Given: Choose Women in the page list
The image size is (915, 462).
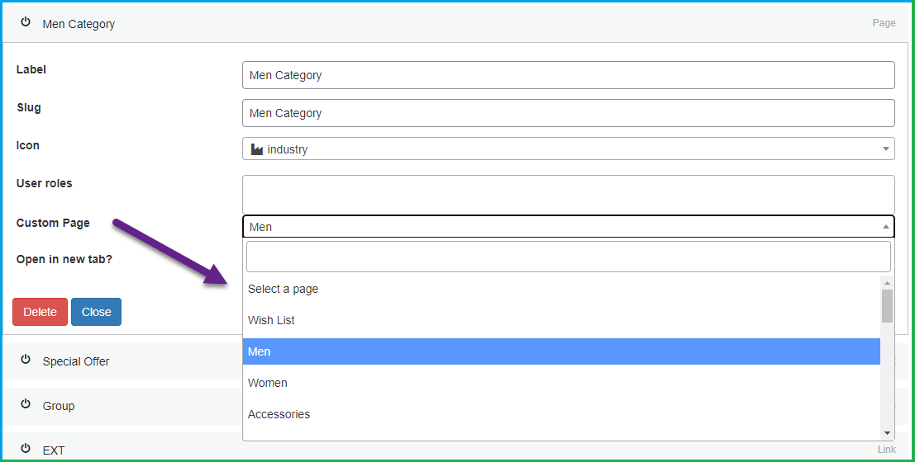Looking at the screenshot, I should (268, 383).
